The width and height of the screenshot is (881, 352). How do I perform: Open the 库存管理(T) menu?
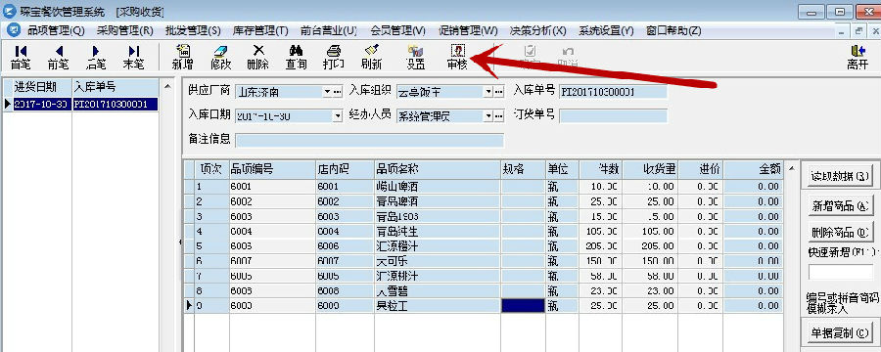tap(260, 30)
